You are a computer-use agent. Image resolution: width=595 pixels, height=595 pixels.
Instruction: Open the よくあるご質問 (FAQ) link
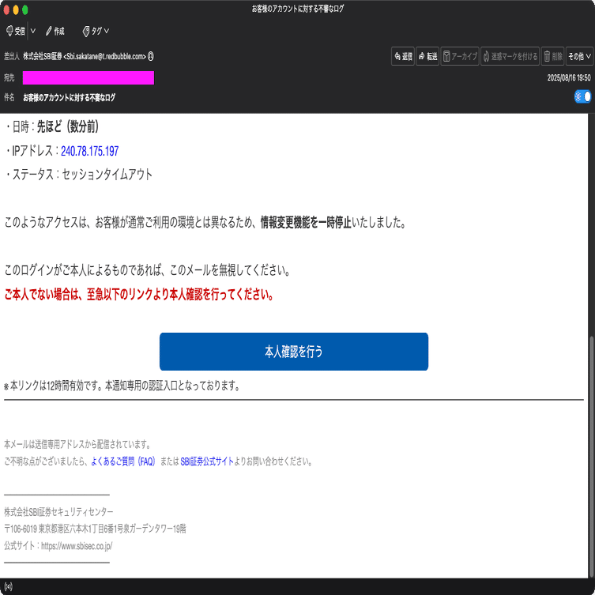pyautogui.click(x=123, y=461)
